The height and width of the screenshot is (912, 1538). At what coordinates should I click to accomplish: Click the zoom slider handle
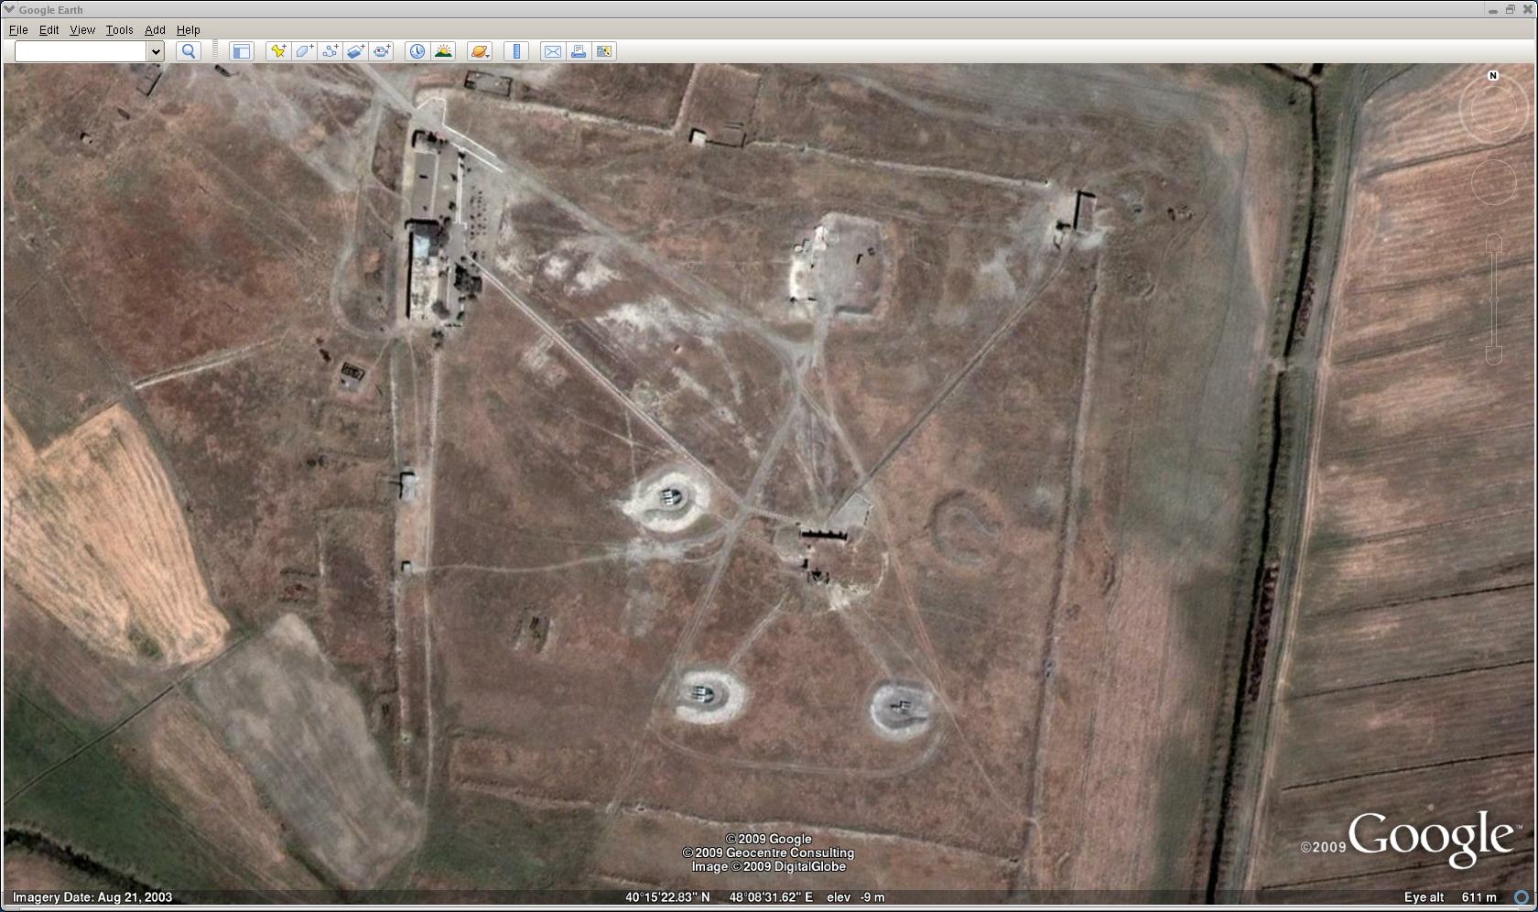[x=1493, y=299]
